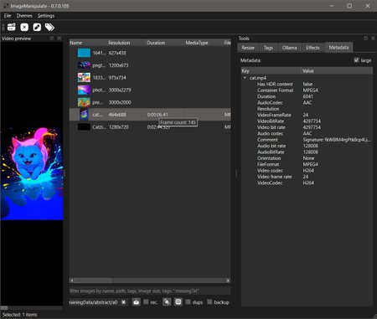Screen dimensions: 377x319
Task: Switch to the Effects tab
Action: tap(312, 48)
